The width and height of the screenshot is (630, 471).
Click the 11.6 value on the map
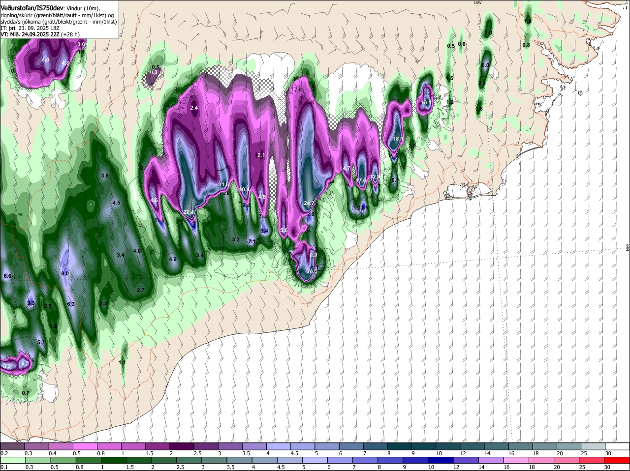tap(224, 184)
